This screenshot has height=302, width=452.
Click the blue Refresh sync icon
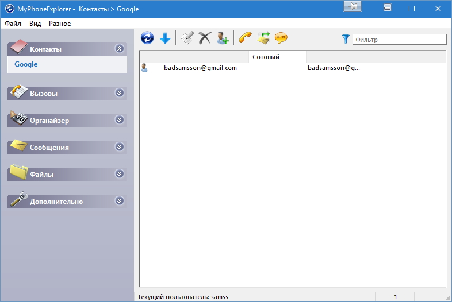[147, 38]
